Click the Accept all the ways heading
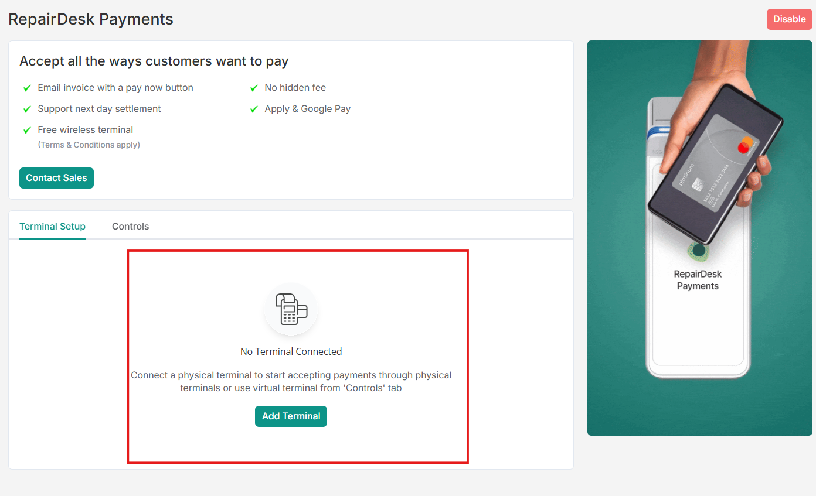816x496 pixels. pyautogui.click(x=154, y=61)
